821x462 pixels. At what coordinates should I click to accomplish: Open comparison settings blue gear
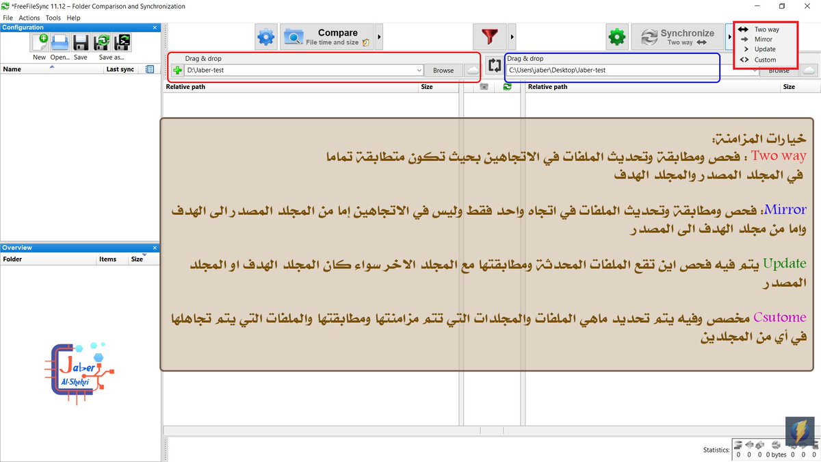pos(266,37)
